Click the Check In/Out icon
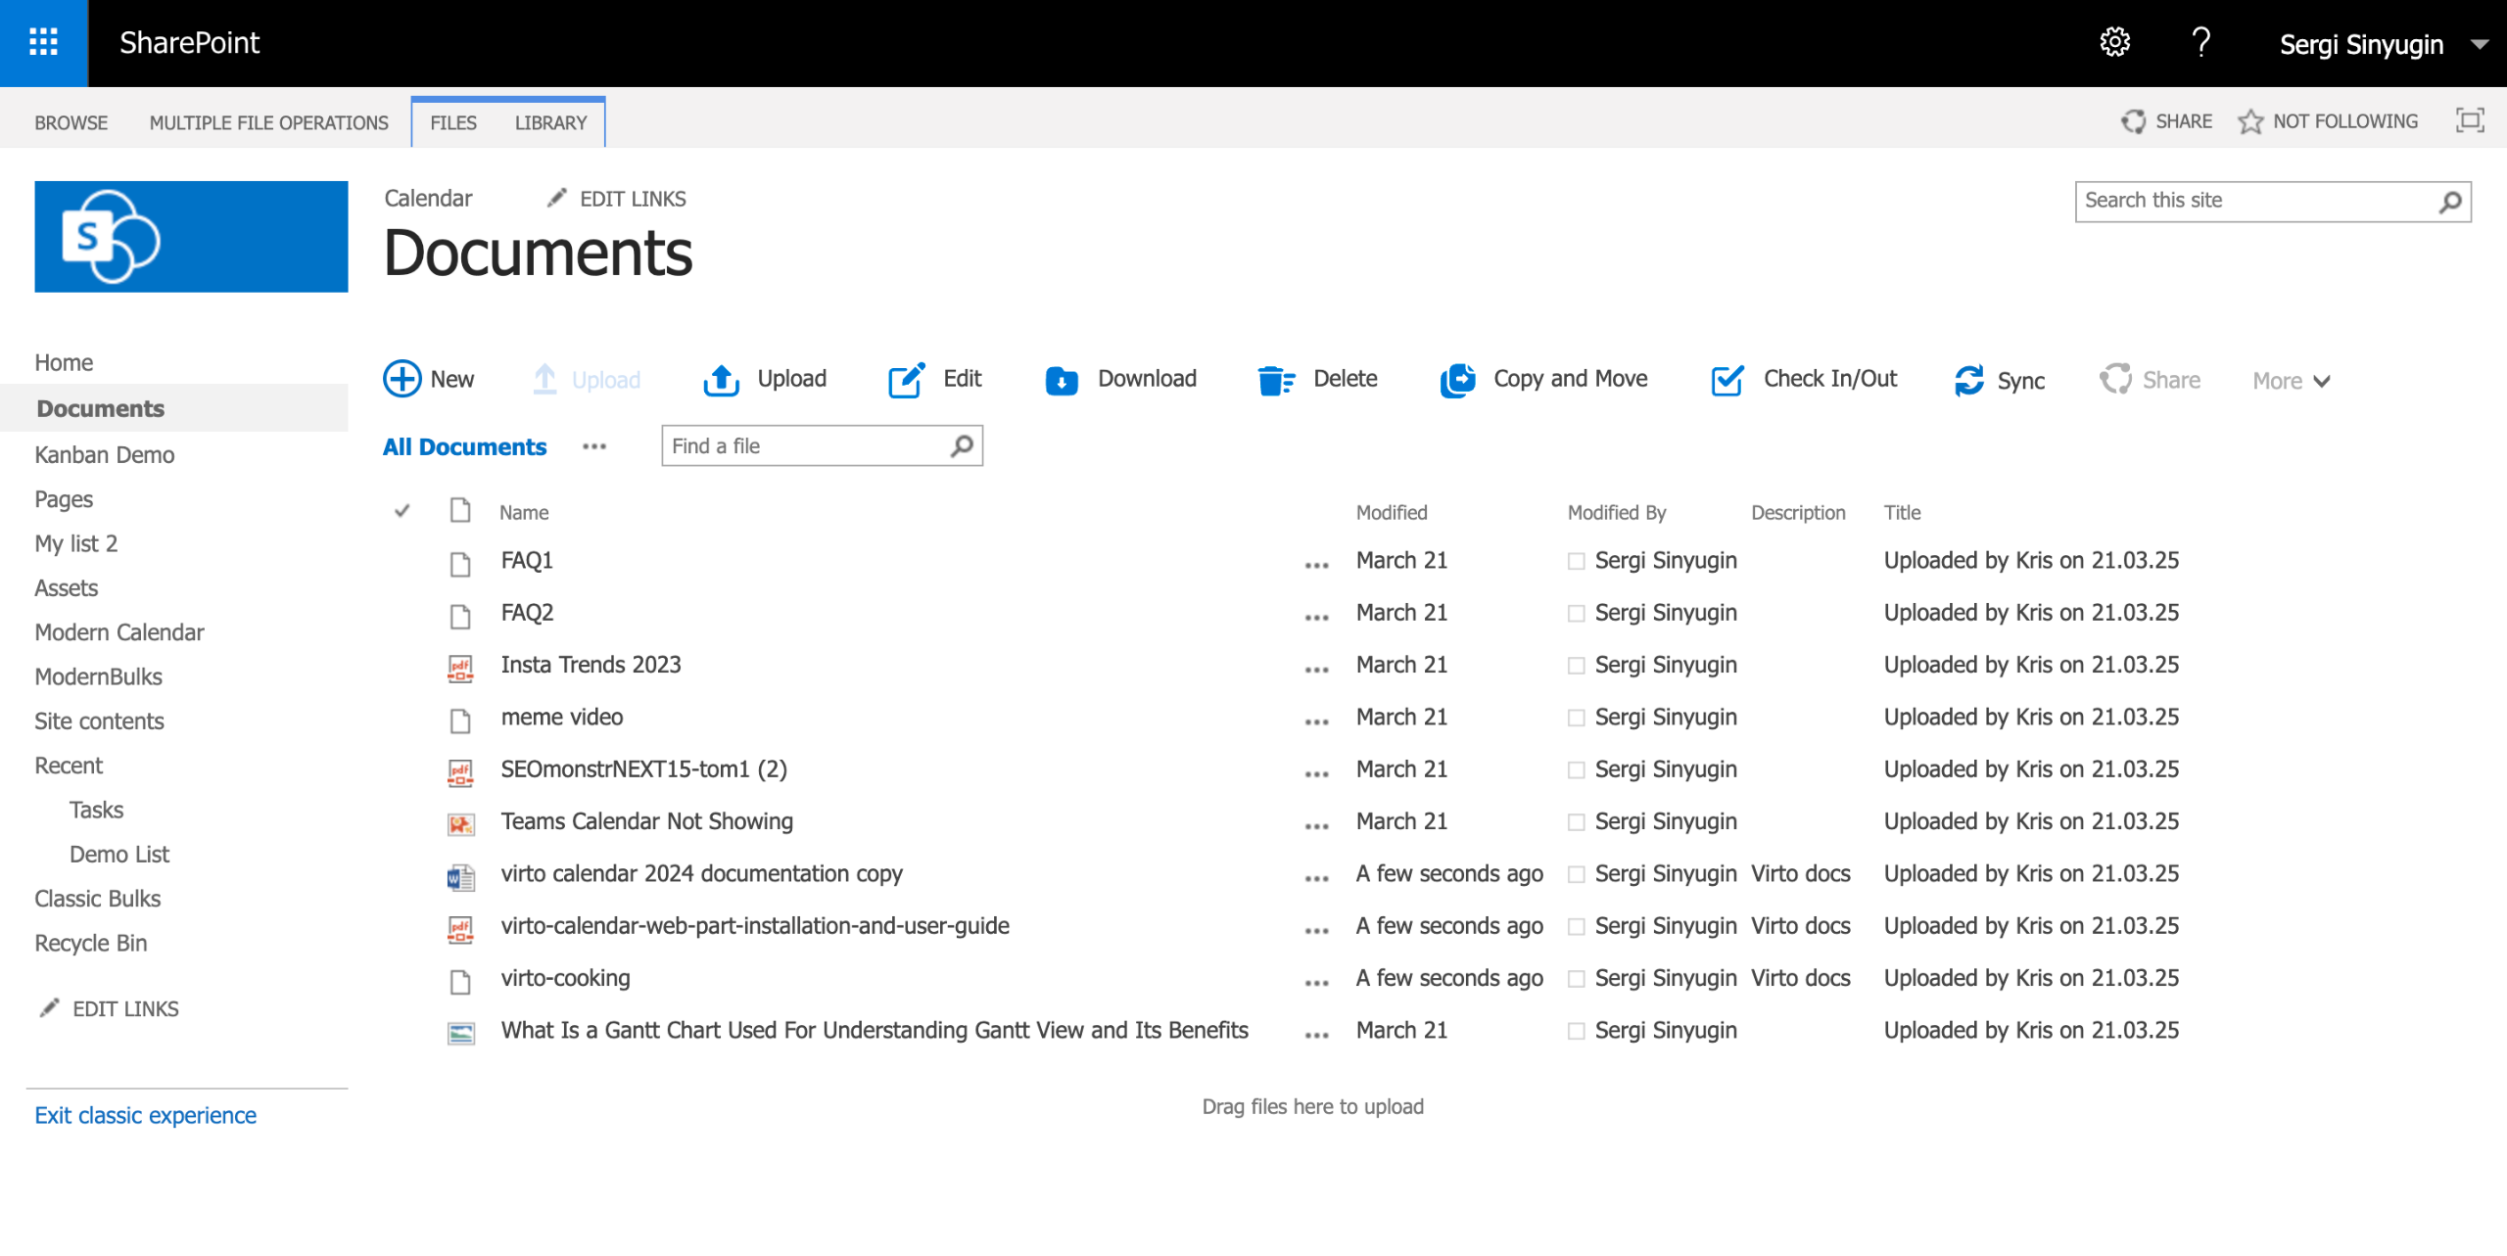 click(x=1727, y=380)
